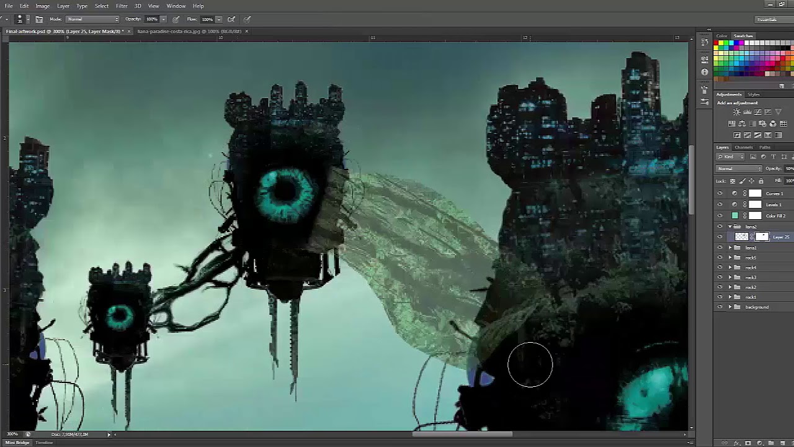Image resolution: width=794 pixels, height=447 pixels.
Task: Add a Channel Mixer adjustment
Action: tap(773, 124)
